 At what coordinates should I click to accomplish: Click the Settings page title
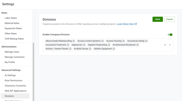pyautogui.click(x=8, y=4)
